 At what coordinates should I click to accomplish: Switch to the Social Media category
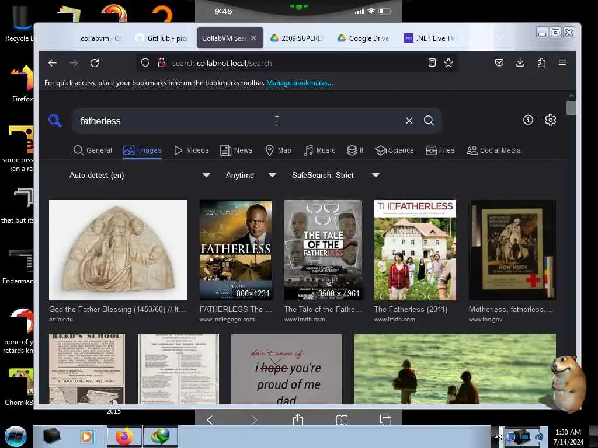(x=493, y=150)
